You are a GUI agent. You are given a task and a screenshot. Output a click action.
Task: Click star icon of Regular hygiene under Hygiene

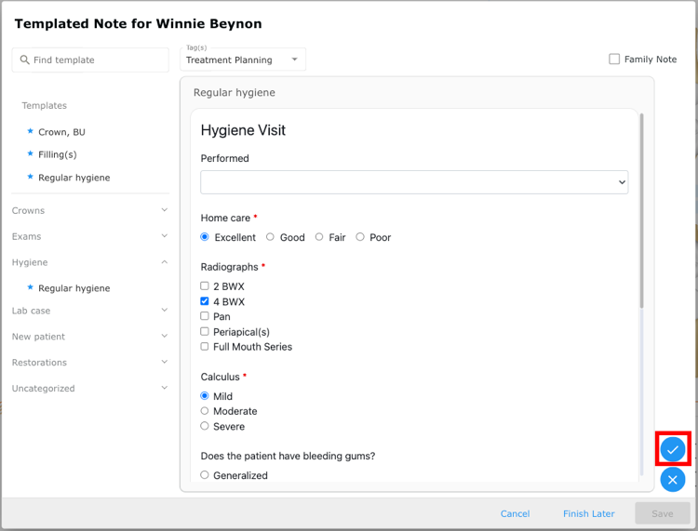pos(31,287)
